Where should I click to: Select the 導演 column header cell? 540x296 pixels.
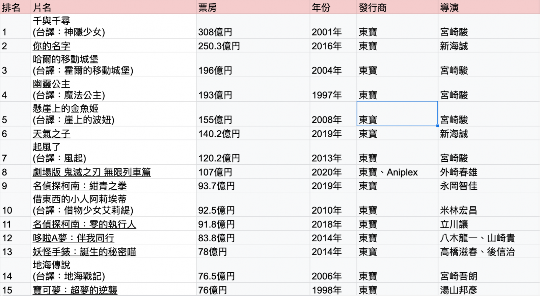pyautogui.click(x=489, y=7)
